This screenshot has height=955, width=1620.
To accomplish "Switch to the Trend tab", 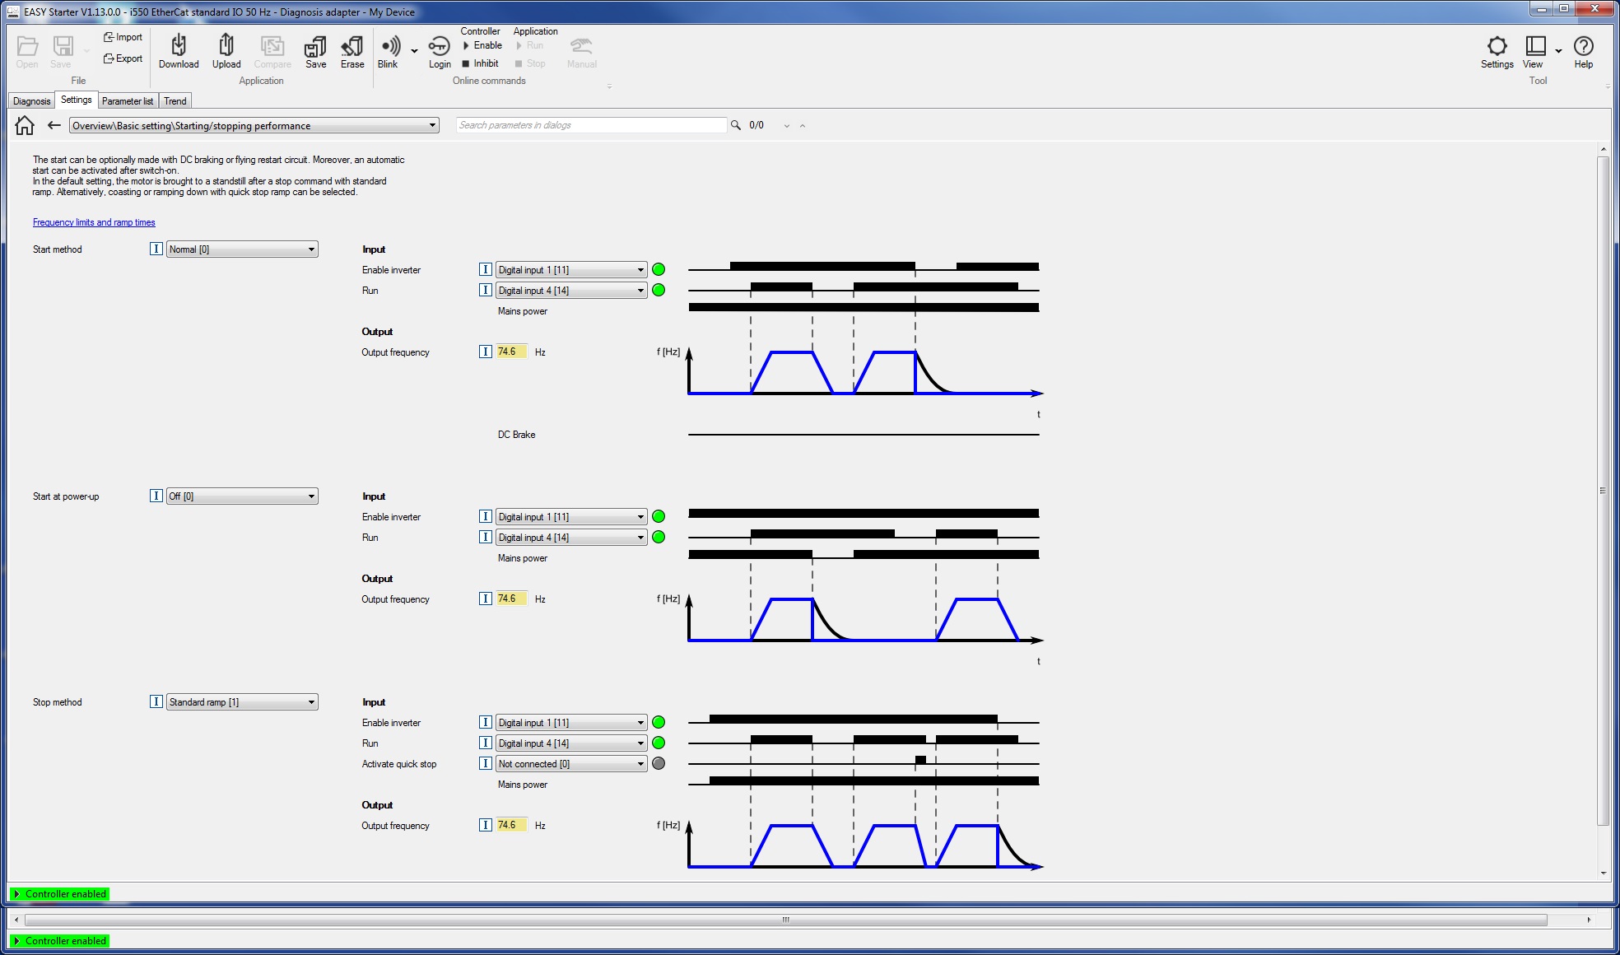I will [x=175, y=101].
